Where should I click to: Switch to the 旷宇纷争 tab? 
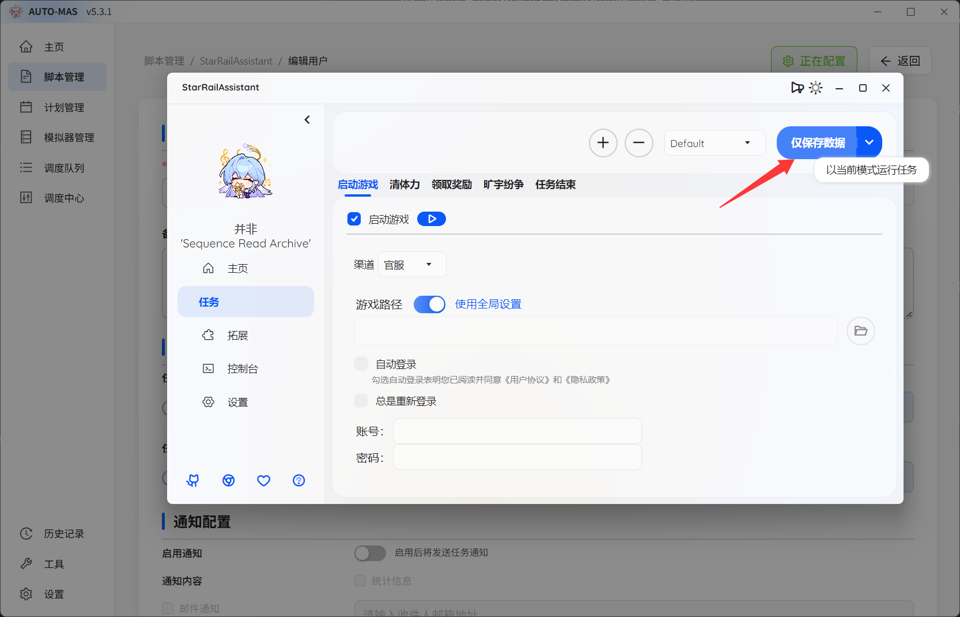[x=504, y=185]
